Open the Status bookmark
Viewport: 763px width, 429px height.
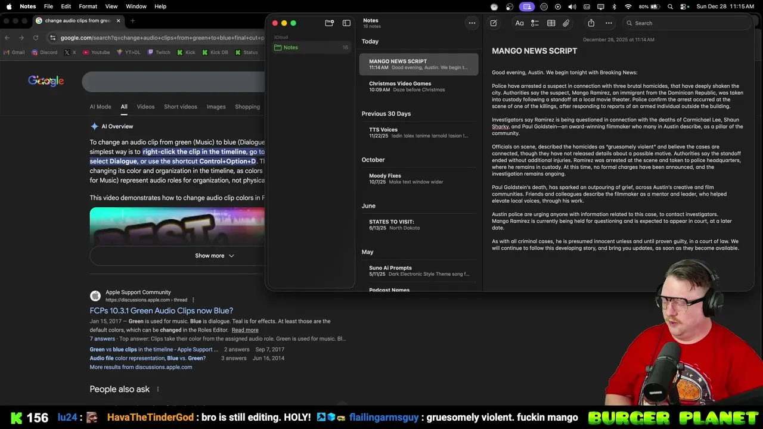[247, 52]
